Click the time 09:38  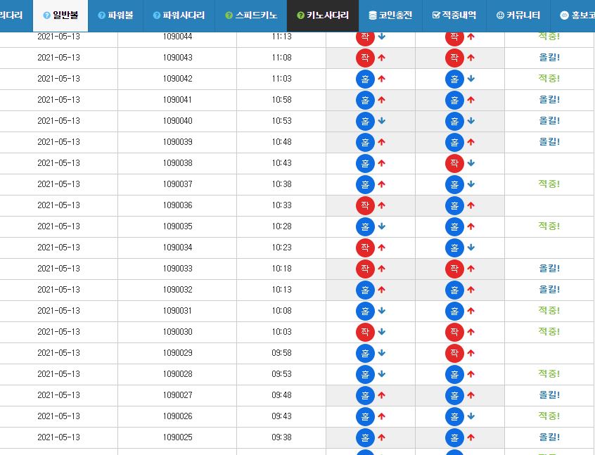(281, 437)
